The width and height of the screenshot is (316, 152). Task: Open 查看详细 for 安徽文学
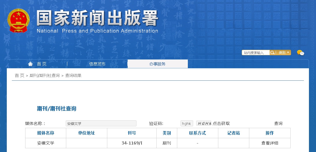270,143
